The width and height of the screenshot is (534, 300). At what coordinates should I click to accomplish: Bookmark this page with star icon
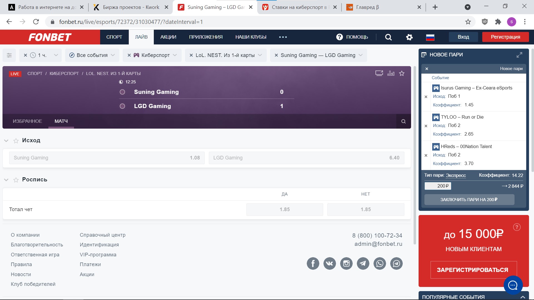click(x=468, y=22)
